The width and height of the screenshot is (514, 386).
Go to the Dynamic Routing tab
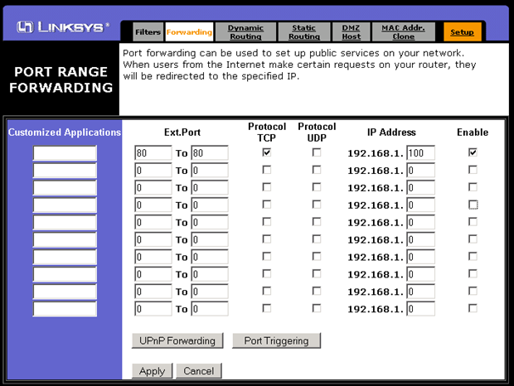[x=245, y=32]
